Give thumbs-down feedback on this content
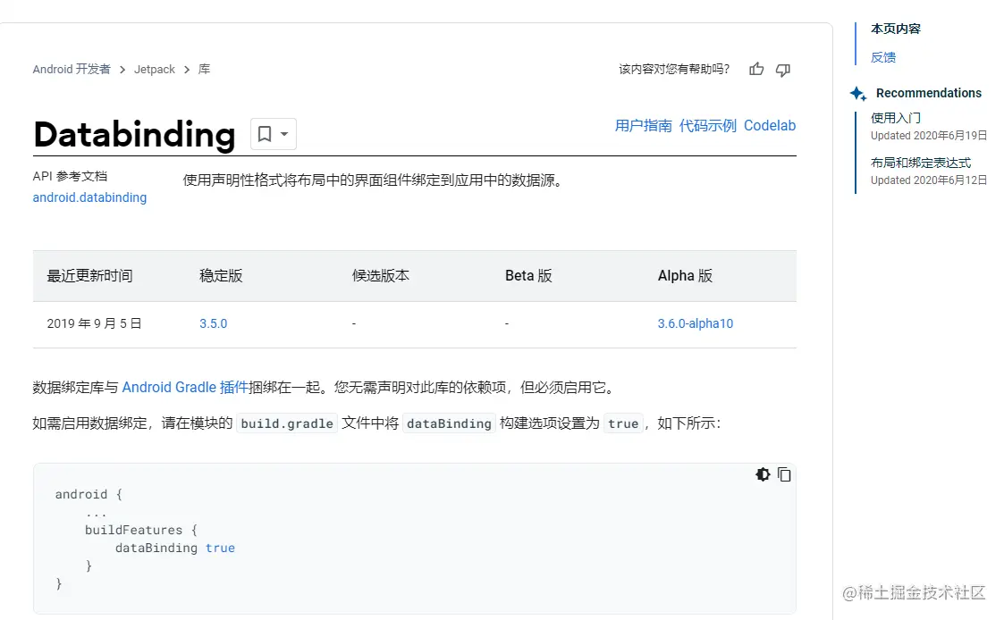The width and height of the screenshot is (1004, 620). coord(782,69)
